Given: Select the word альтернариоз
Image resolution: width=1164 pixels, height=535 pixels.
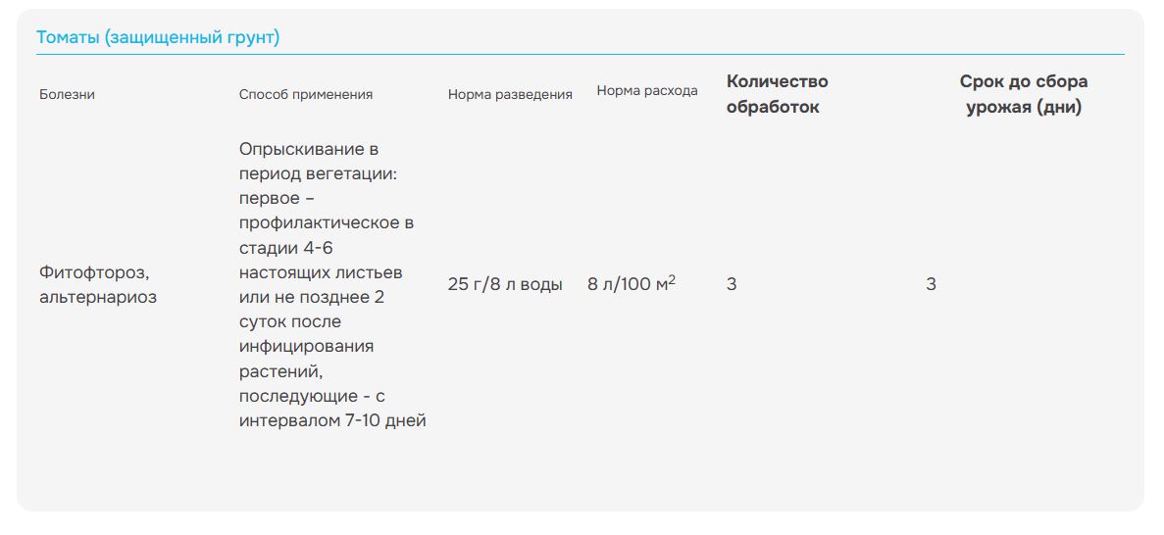Looking at the screenshot, I should pyautogui.click(x=98, y=298).
